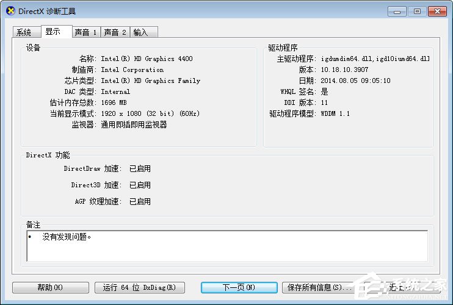Click driver date 2014.08.05 09:05:10
This screenshot has height=305, width=453.
(x=356, y=81)
